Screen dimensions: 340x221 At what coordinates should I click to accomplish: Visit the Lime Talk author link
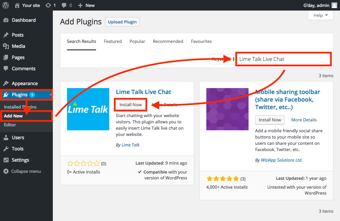pyautogui.click(x=130, y=145)
